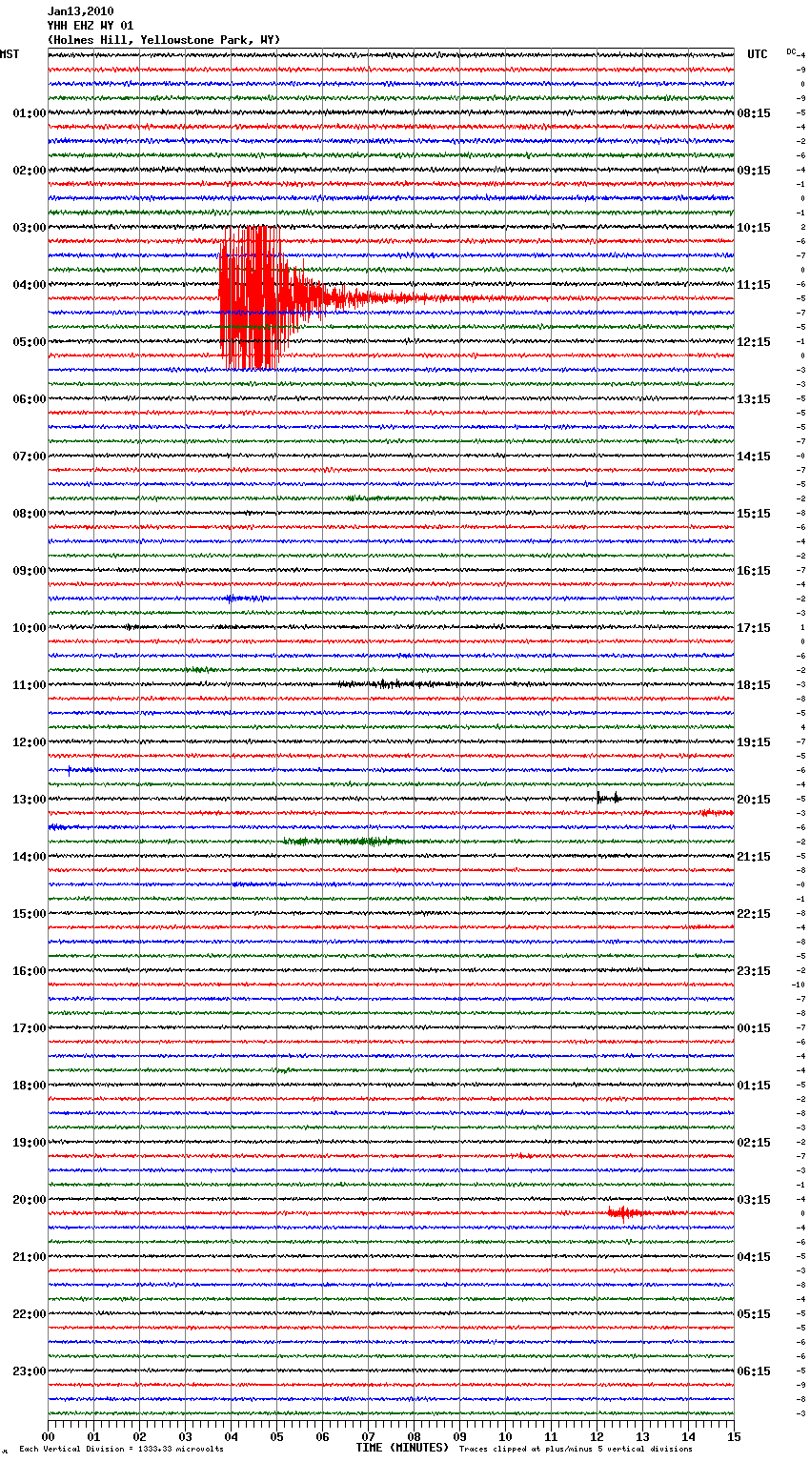The width and height of the screenshot is (810, 1462).
Task: Click the 23:15 UTC time label
Action: (x=754, y=971)
